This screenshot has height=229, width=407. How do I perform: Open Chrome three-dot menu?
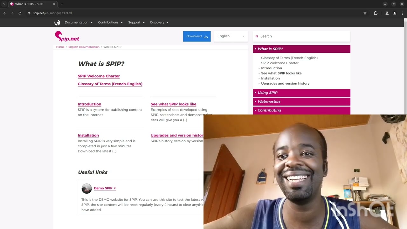[403, 13]
